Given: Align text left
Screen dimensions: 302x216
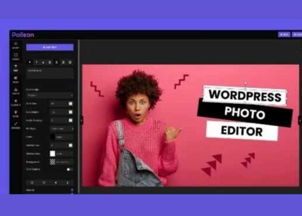Looking at the screenshot, I should pos(50,62).
